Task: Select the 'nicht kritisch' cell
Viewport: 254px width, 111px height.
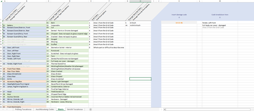Action: (140, 25)
